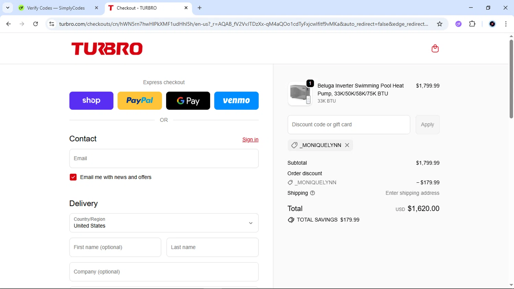Click the Last name field

pyautogui.click(x=212, y=247)
